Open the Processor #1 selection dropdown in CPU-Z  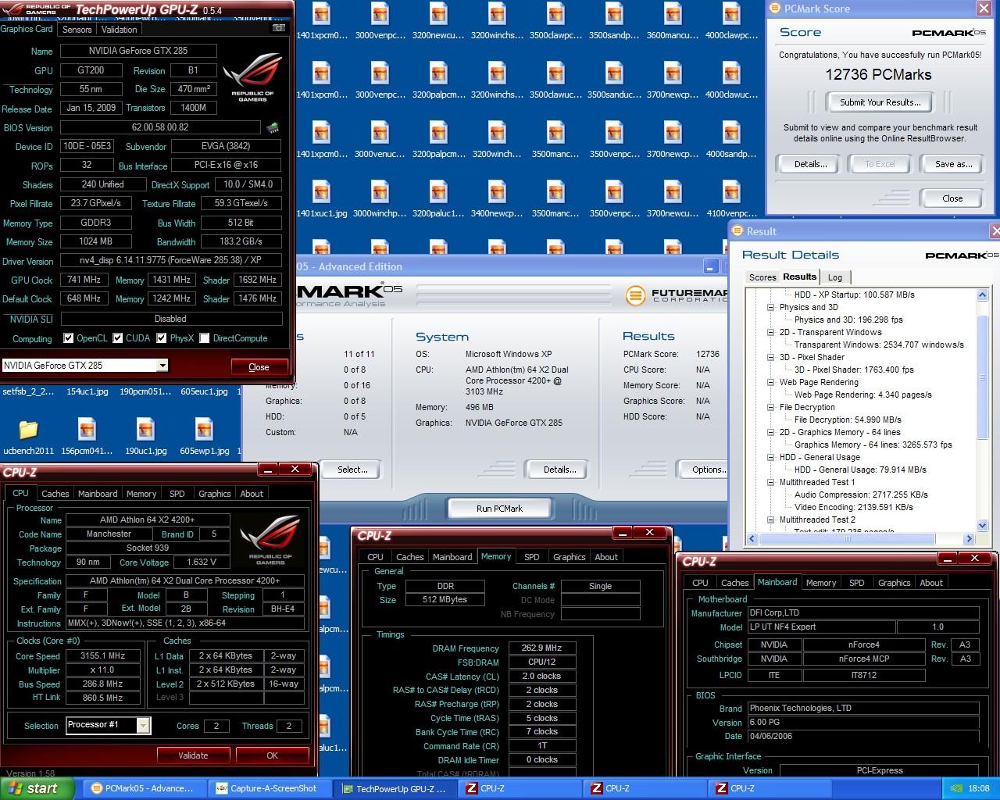143,726
